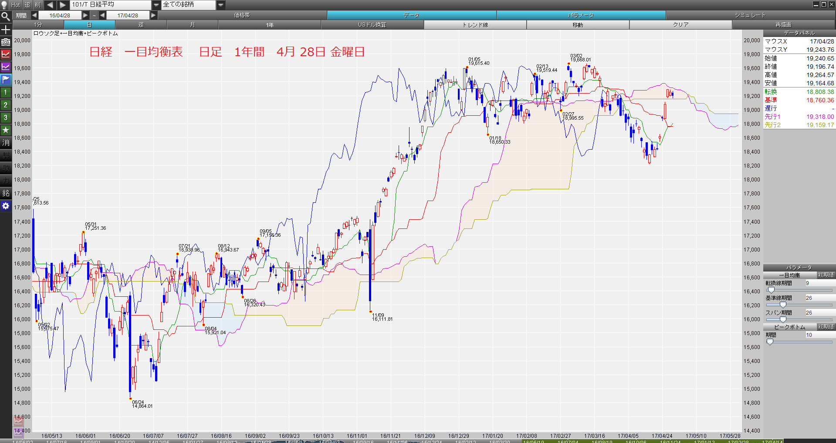Screen dimensions: 836x443
Task: Go to next symbol with right arrow
Action: (x=63, y=5)
